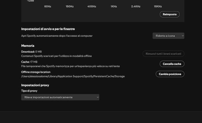Select the 150Hz equalizer band label
202x123 pixels.
click(70, 6)
